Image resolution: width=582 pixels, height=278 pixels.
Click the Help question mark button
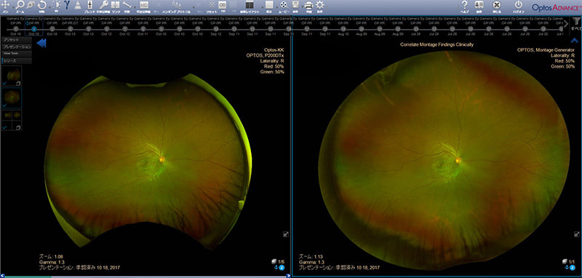click(x=464, y=5)
